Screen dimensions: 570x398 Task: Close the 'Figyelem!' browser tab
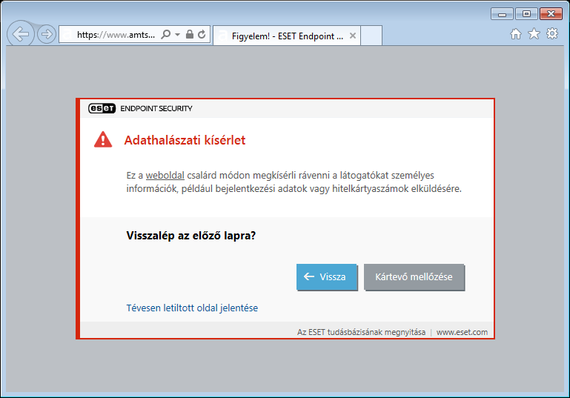tap(353, 36)
